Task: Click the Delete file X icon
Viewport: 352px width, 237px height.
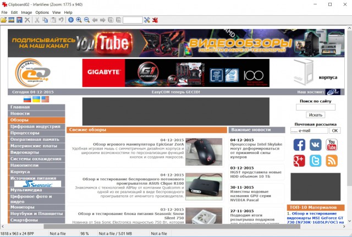Action: pyautogui.click(x=27, y=20)
